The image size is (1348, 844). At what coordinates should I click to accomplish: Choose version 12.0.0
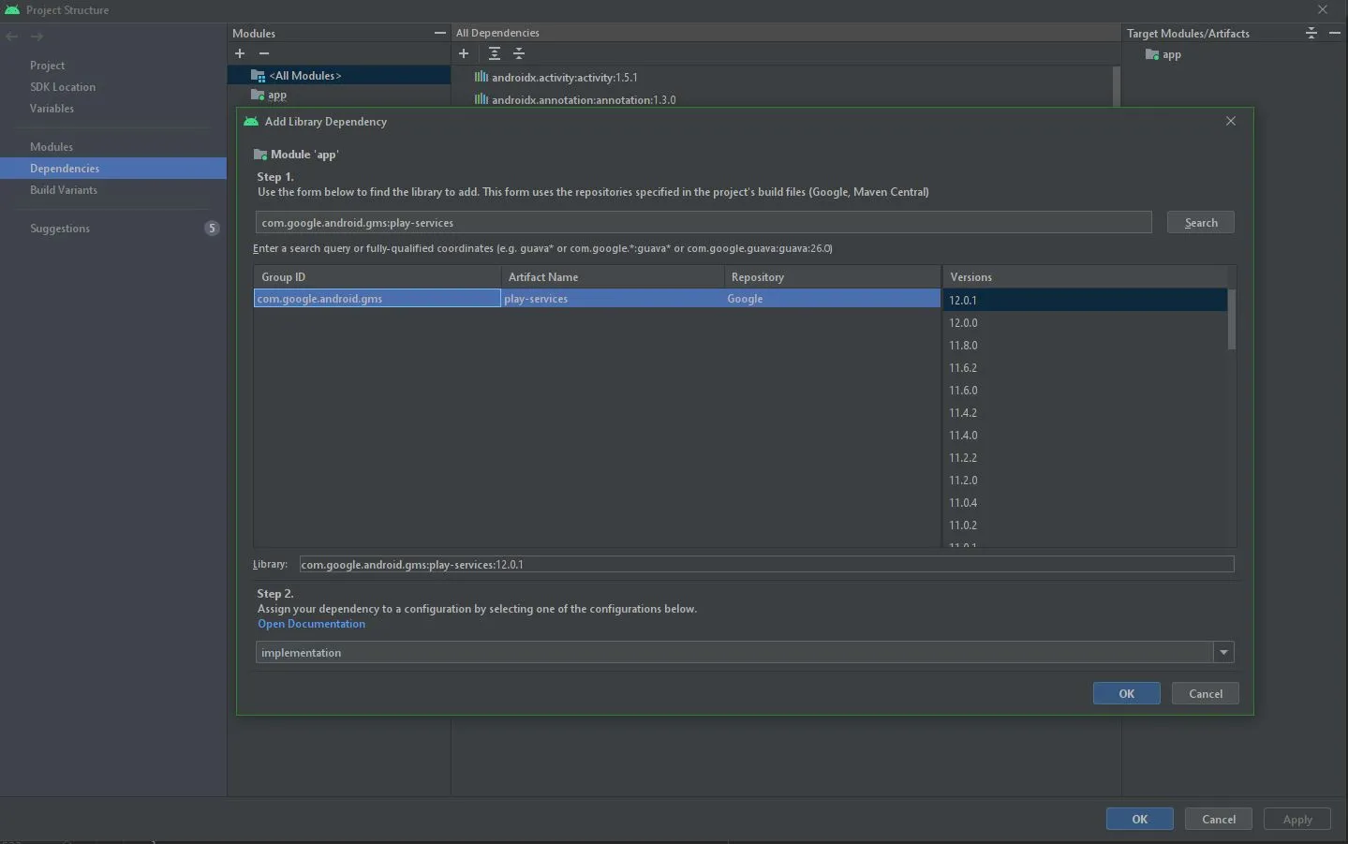[1086, 323]
